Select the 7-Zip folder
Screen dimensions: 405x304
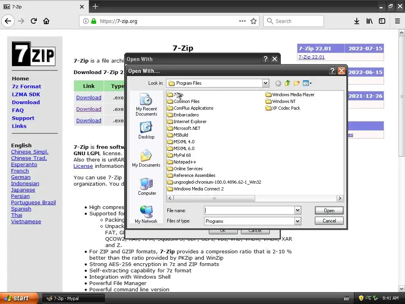pyautogui.click(x=175, y=95)
